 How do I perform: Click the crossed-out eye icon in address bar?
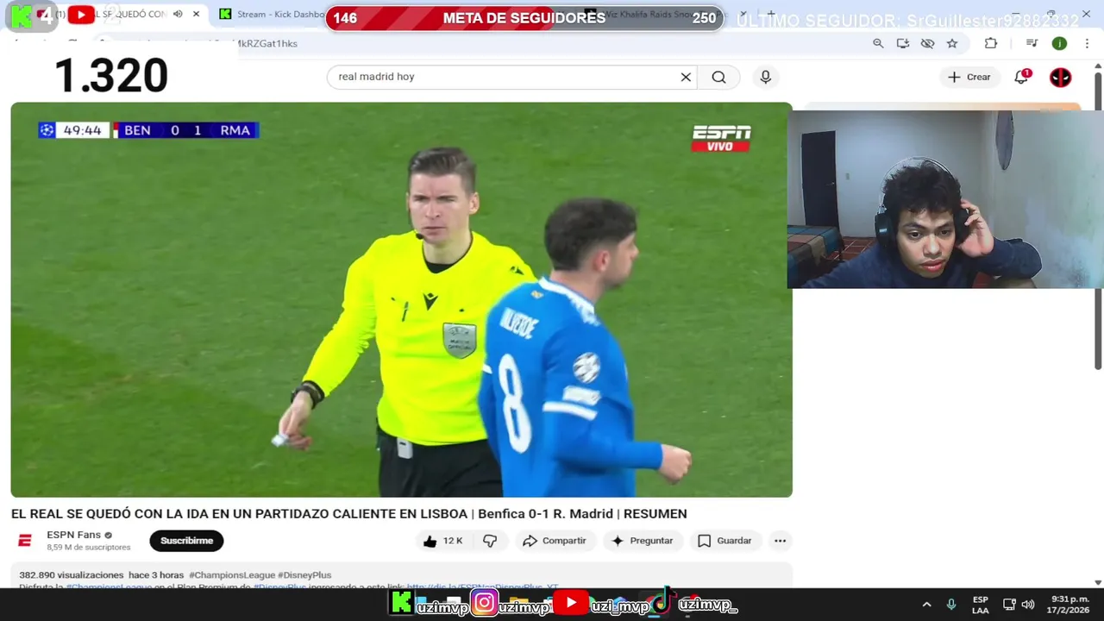(x=927, y=43)
